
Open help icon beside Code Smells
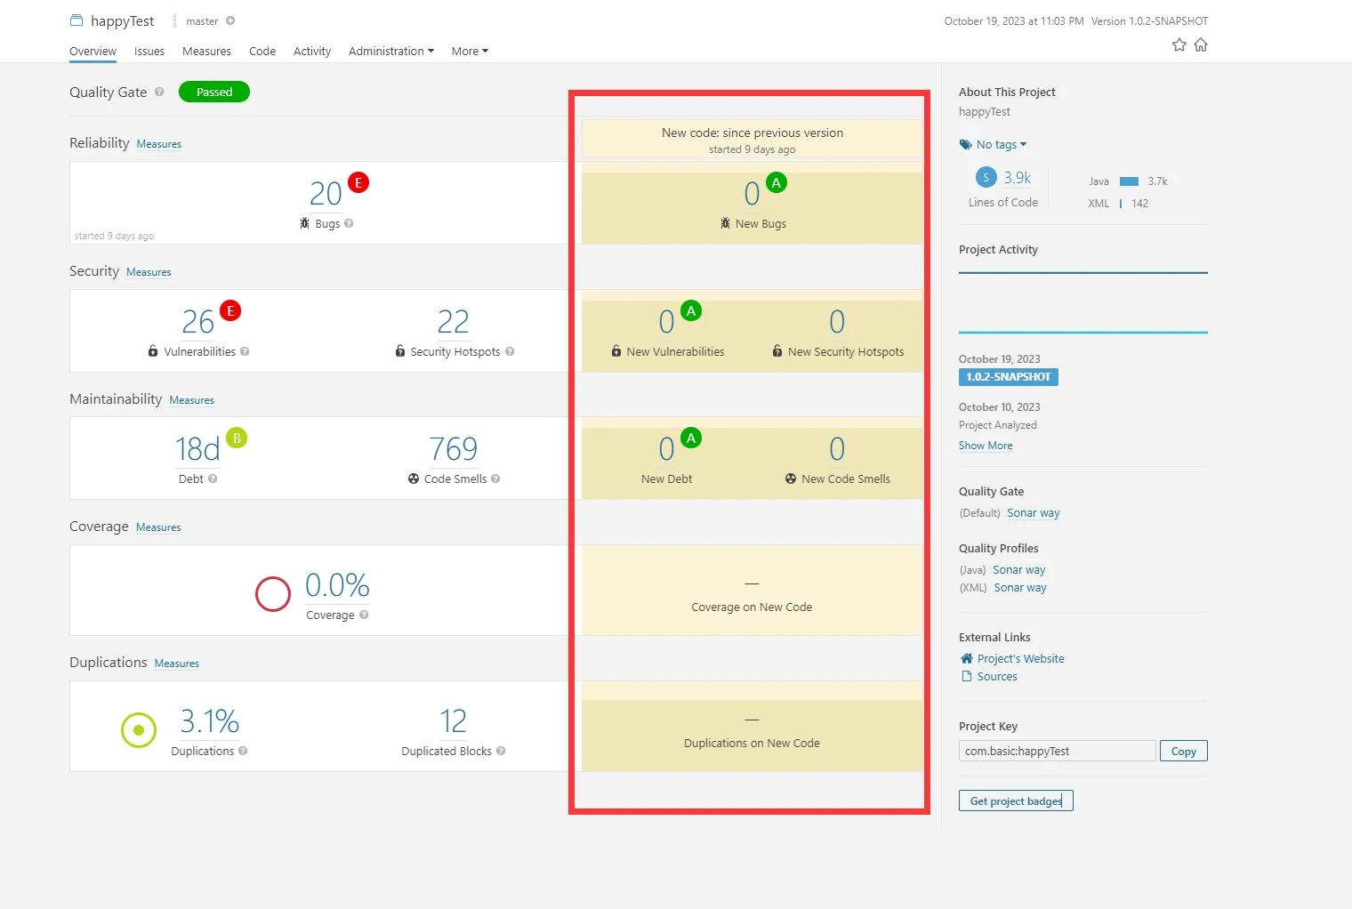tap(495, 479)
